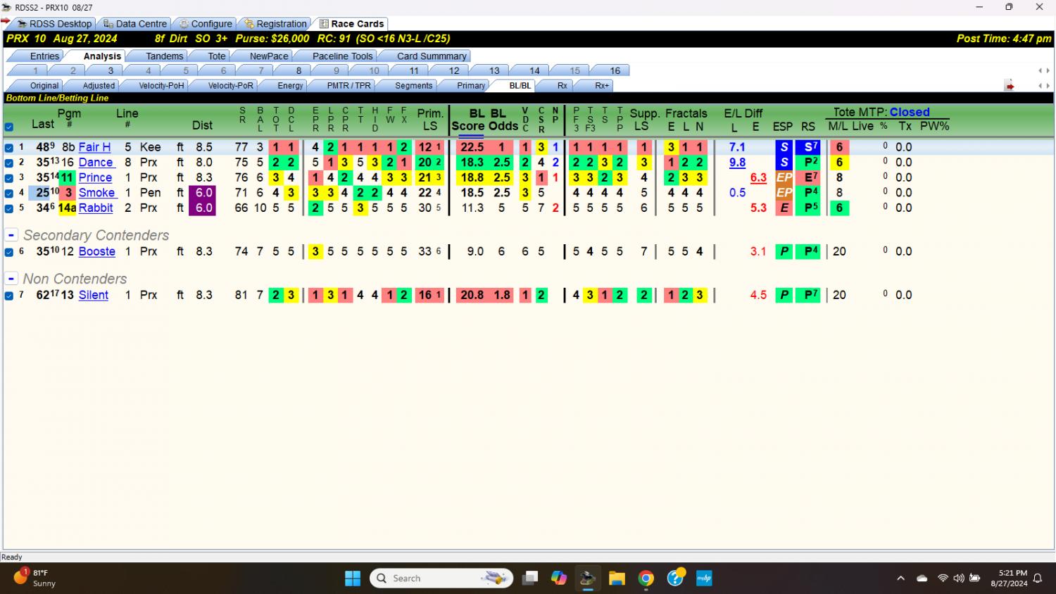The width and height of the screenshot is (1056, 594).
Task: Click the red arrow icon beside the BL/BL tabs
Action: (x=1010, y=86)
